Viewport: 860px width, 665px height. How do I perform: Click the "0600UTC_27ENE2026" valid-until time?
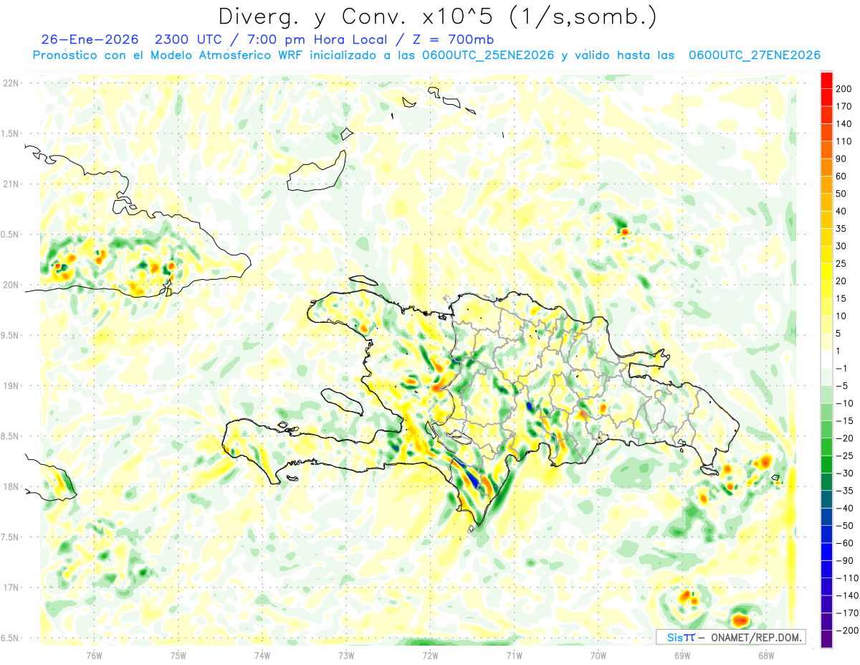pos(754,55)
